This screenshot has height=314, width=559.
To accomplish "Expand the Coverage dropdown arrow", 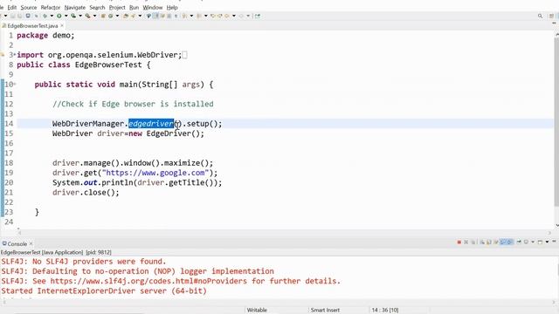I will tap(80, 16).
